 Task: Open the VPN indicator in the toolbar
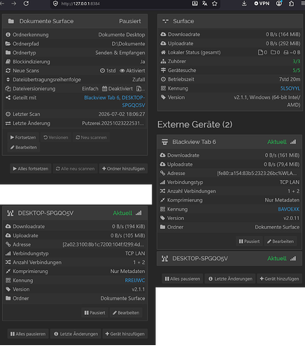[x=262, y=3]
